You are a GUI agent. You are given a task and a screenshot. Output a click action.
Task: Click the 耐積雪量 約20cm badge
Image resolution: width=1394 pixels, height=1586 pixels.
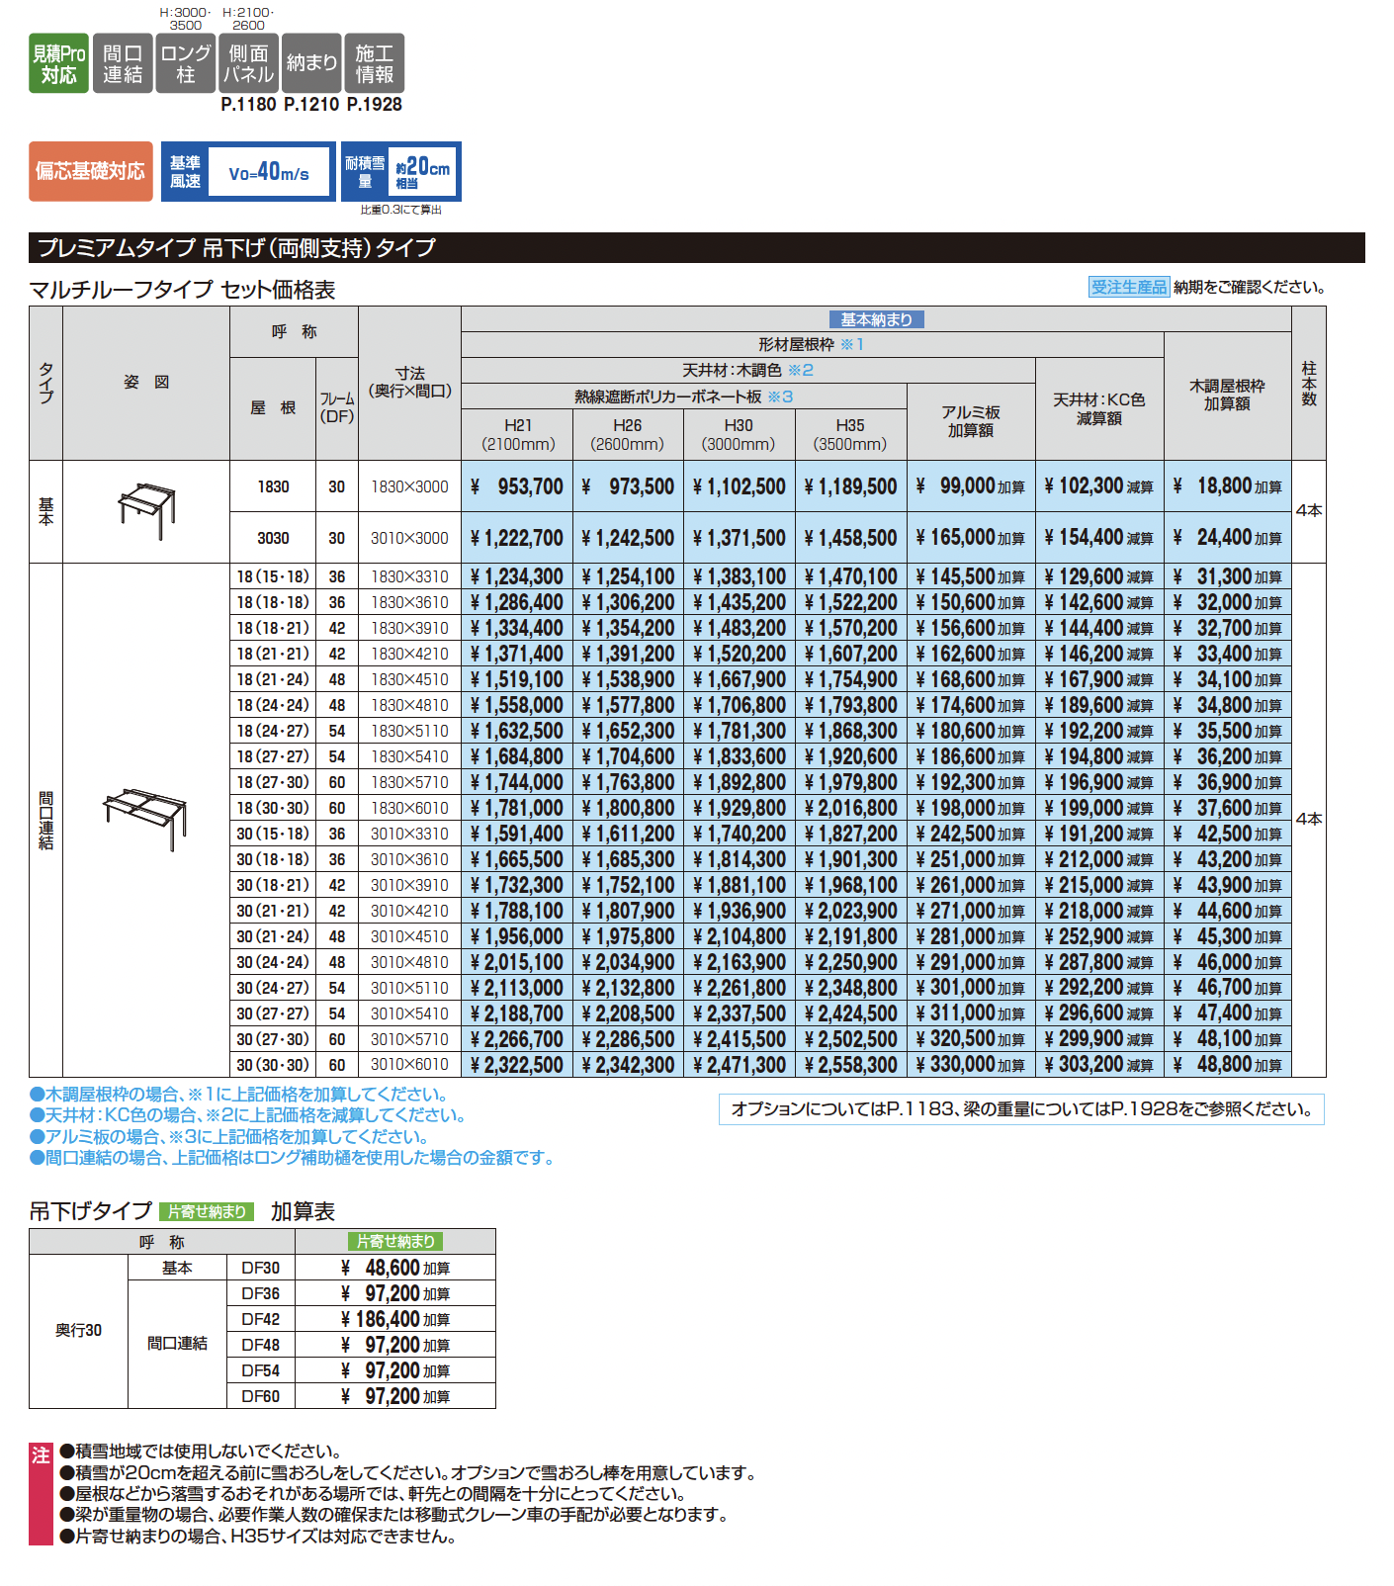pos(401,171)
